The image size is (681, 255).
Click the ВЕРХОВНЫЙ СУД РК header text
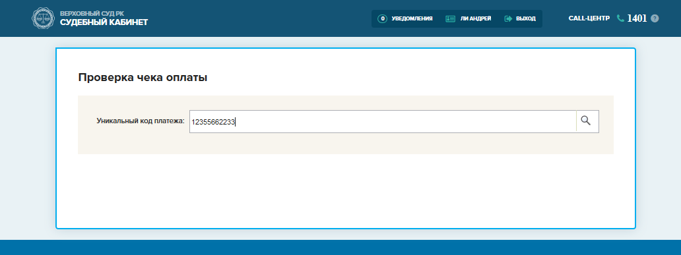point(92,13)
